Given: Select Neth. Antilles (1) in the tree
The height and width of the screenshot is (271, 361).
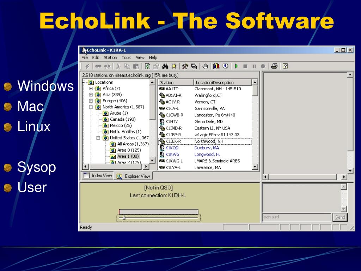Looking at the screenshot, I should 126,132.
